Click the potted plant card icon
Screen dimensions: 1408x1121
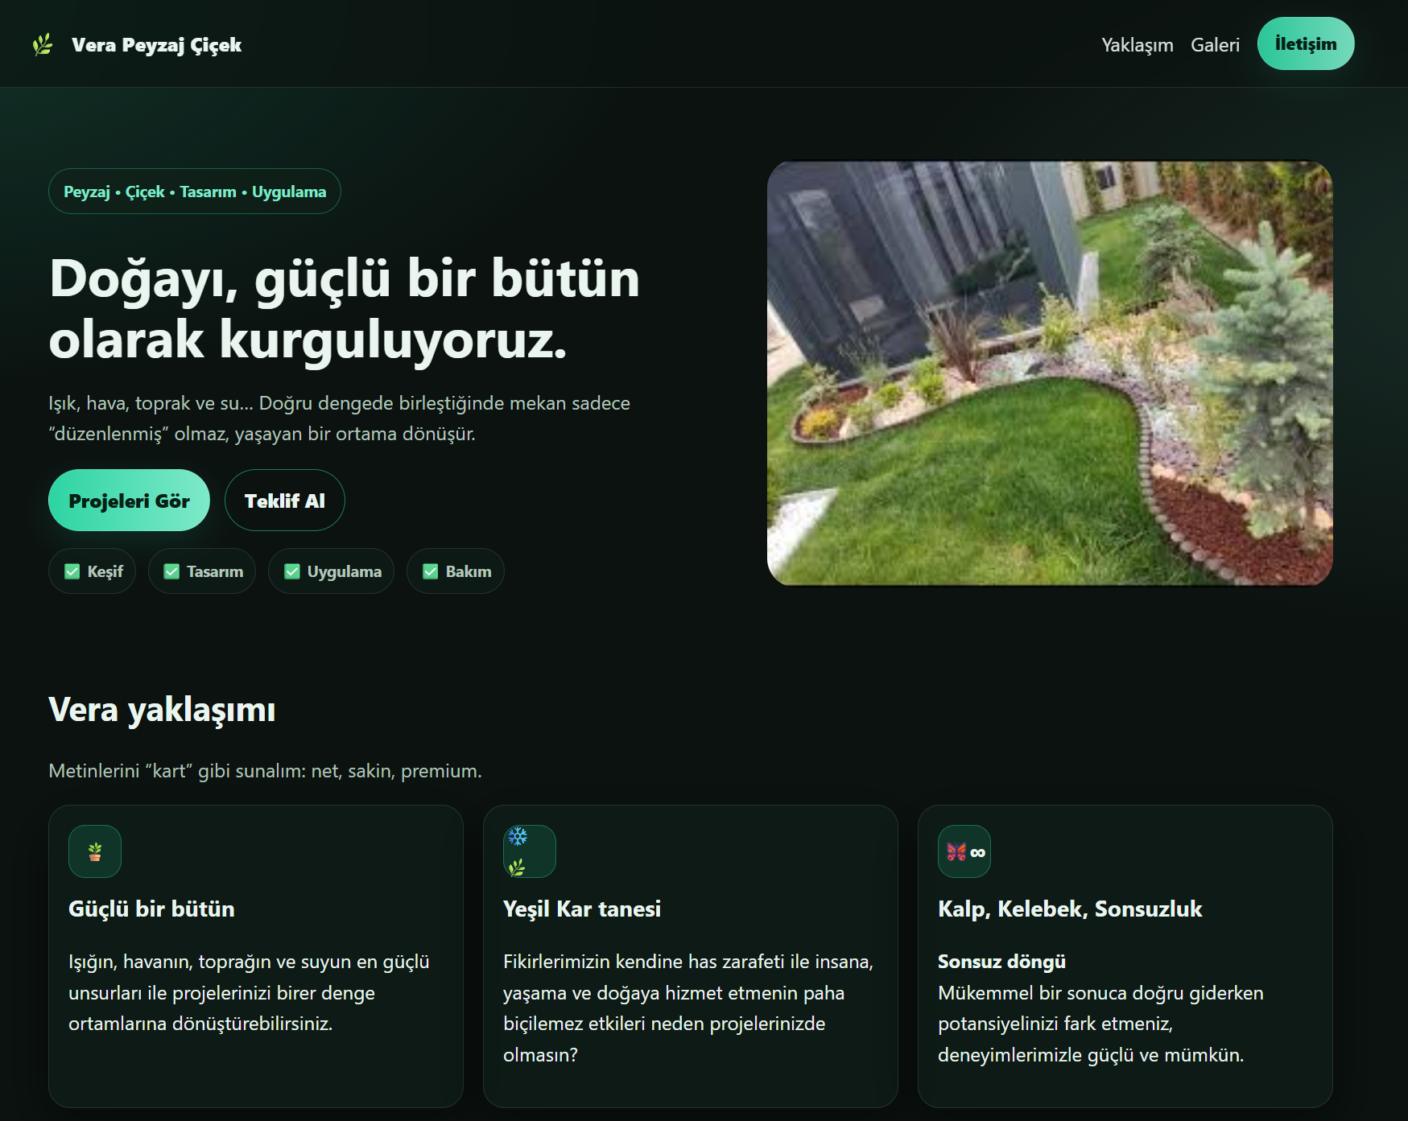click(95, 851)
